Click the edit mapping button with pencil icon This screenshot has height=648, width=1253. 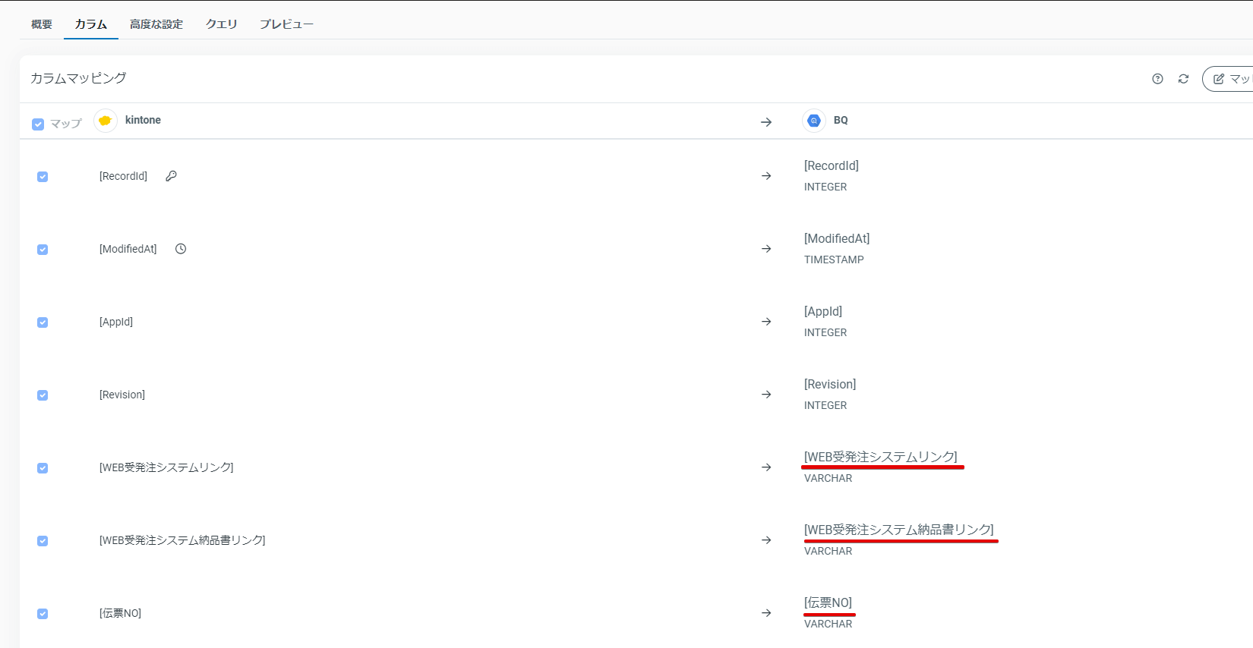1228,79
